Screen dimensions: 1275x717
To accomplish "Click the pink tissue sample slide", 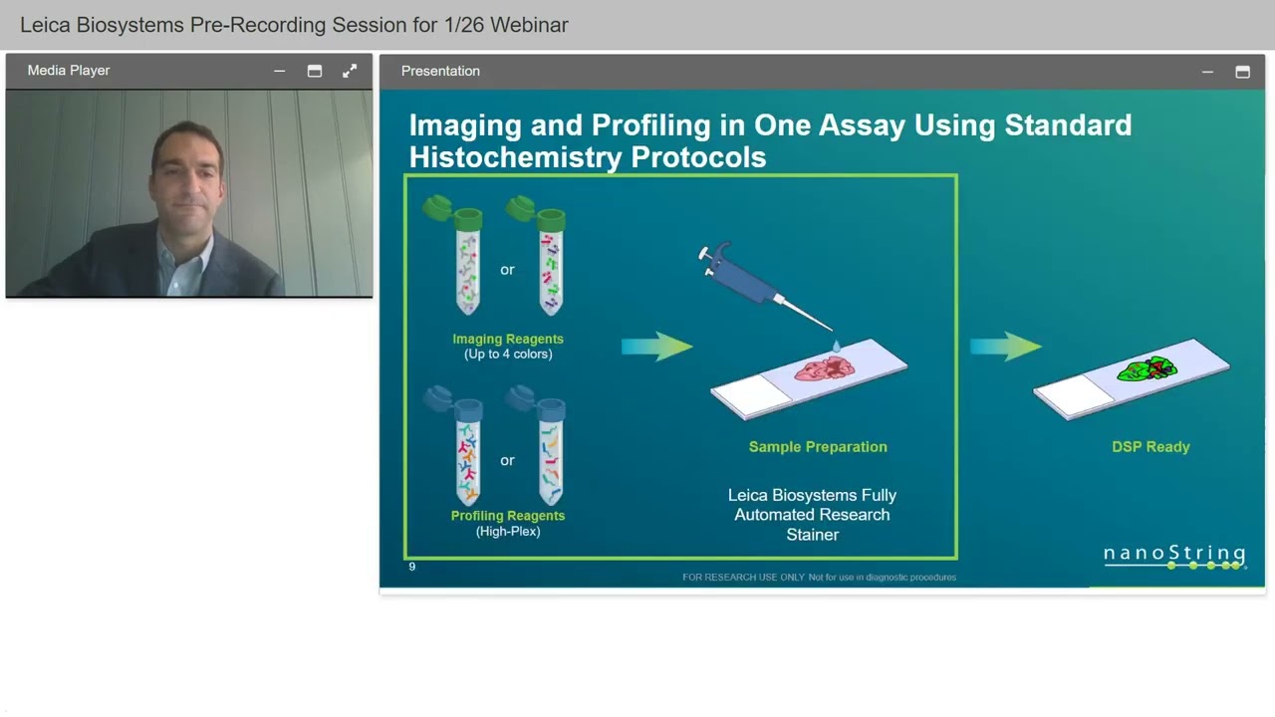I will click(x=809, y=378).
